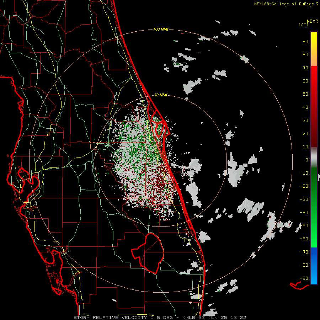The height and width of the screenshot is (320, 320).
Task: Click the yellow top segment of the color bar
Action: 314,49
